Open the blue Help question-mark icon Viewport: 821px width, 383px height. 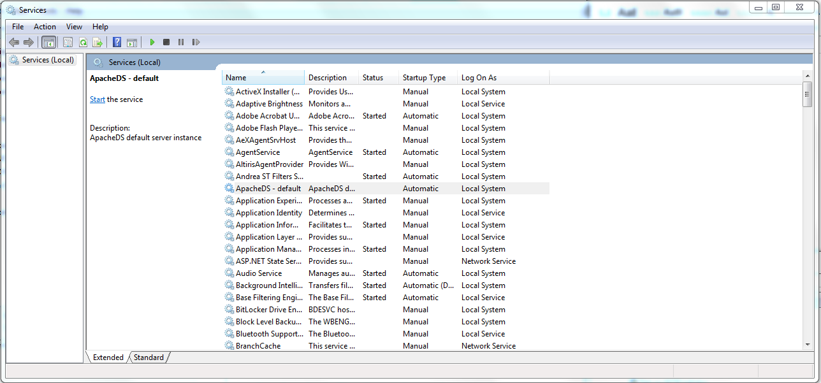(117, 42)
